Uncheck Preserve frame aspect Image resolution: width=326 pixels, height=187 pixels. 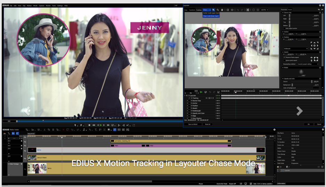point(284,57)
